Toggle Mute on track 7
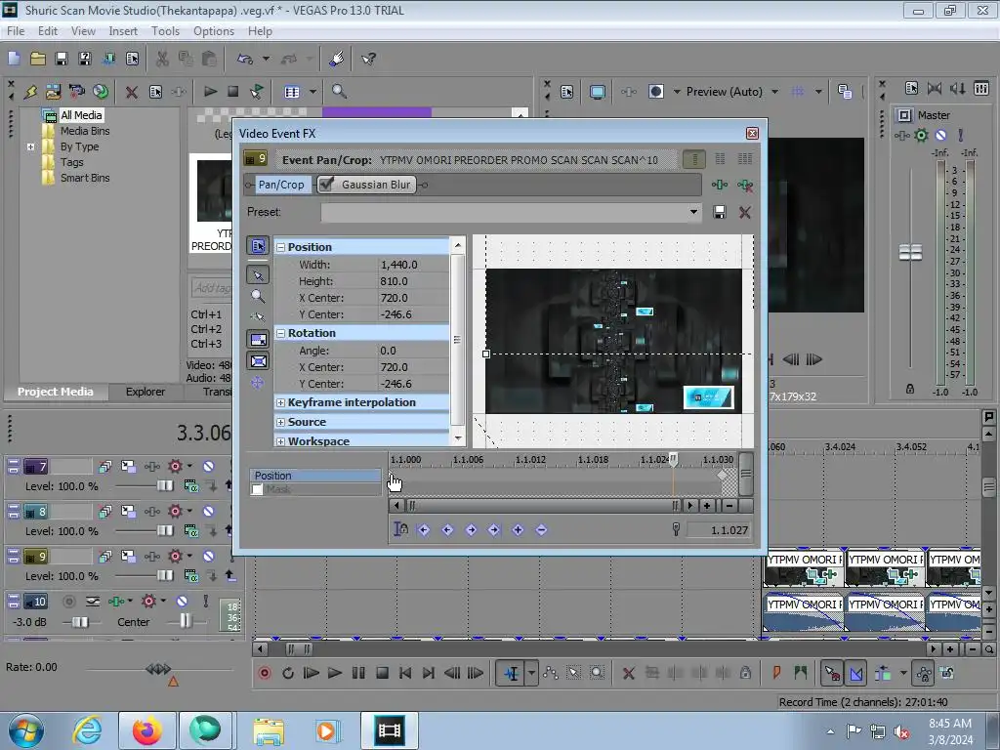Viewport: 1000px width, 750px height. coord(208,466)
